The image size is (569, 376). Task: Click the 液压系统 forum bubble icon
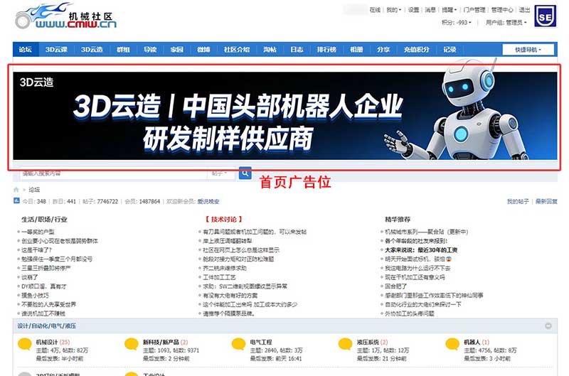pos(346,345)
